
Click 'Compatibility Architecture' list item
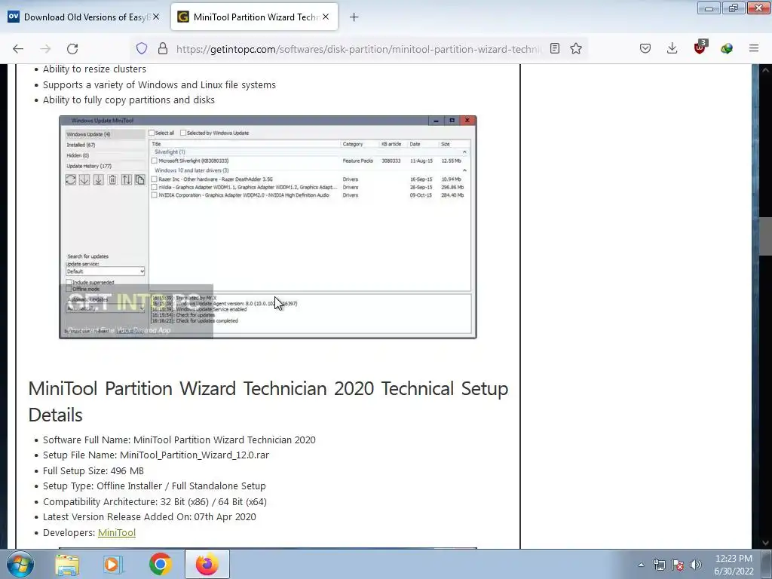click(155, 501)
